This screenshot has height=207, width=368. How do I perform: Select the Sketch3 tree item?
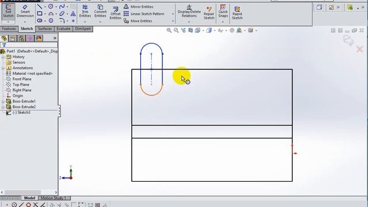coord(18,113)
